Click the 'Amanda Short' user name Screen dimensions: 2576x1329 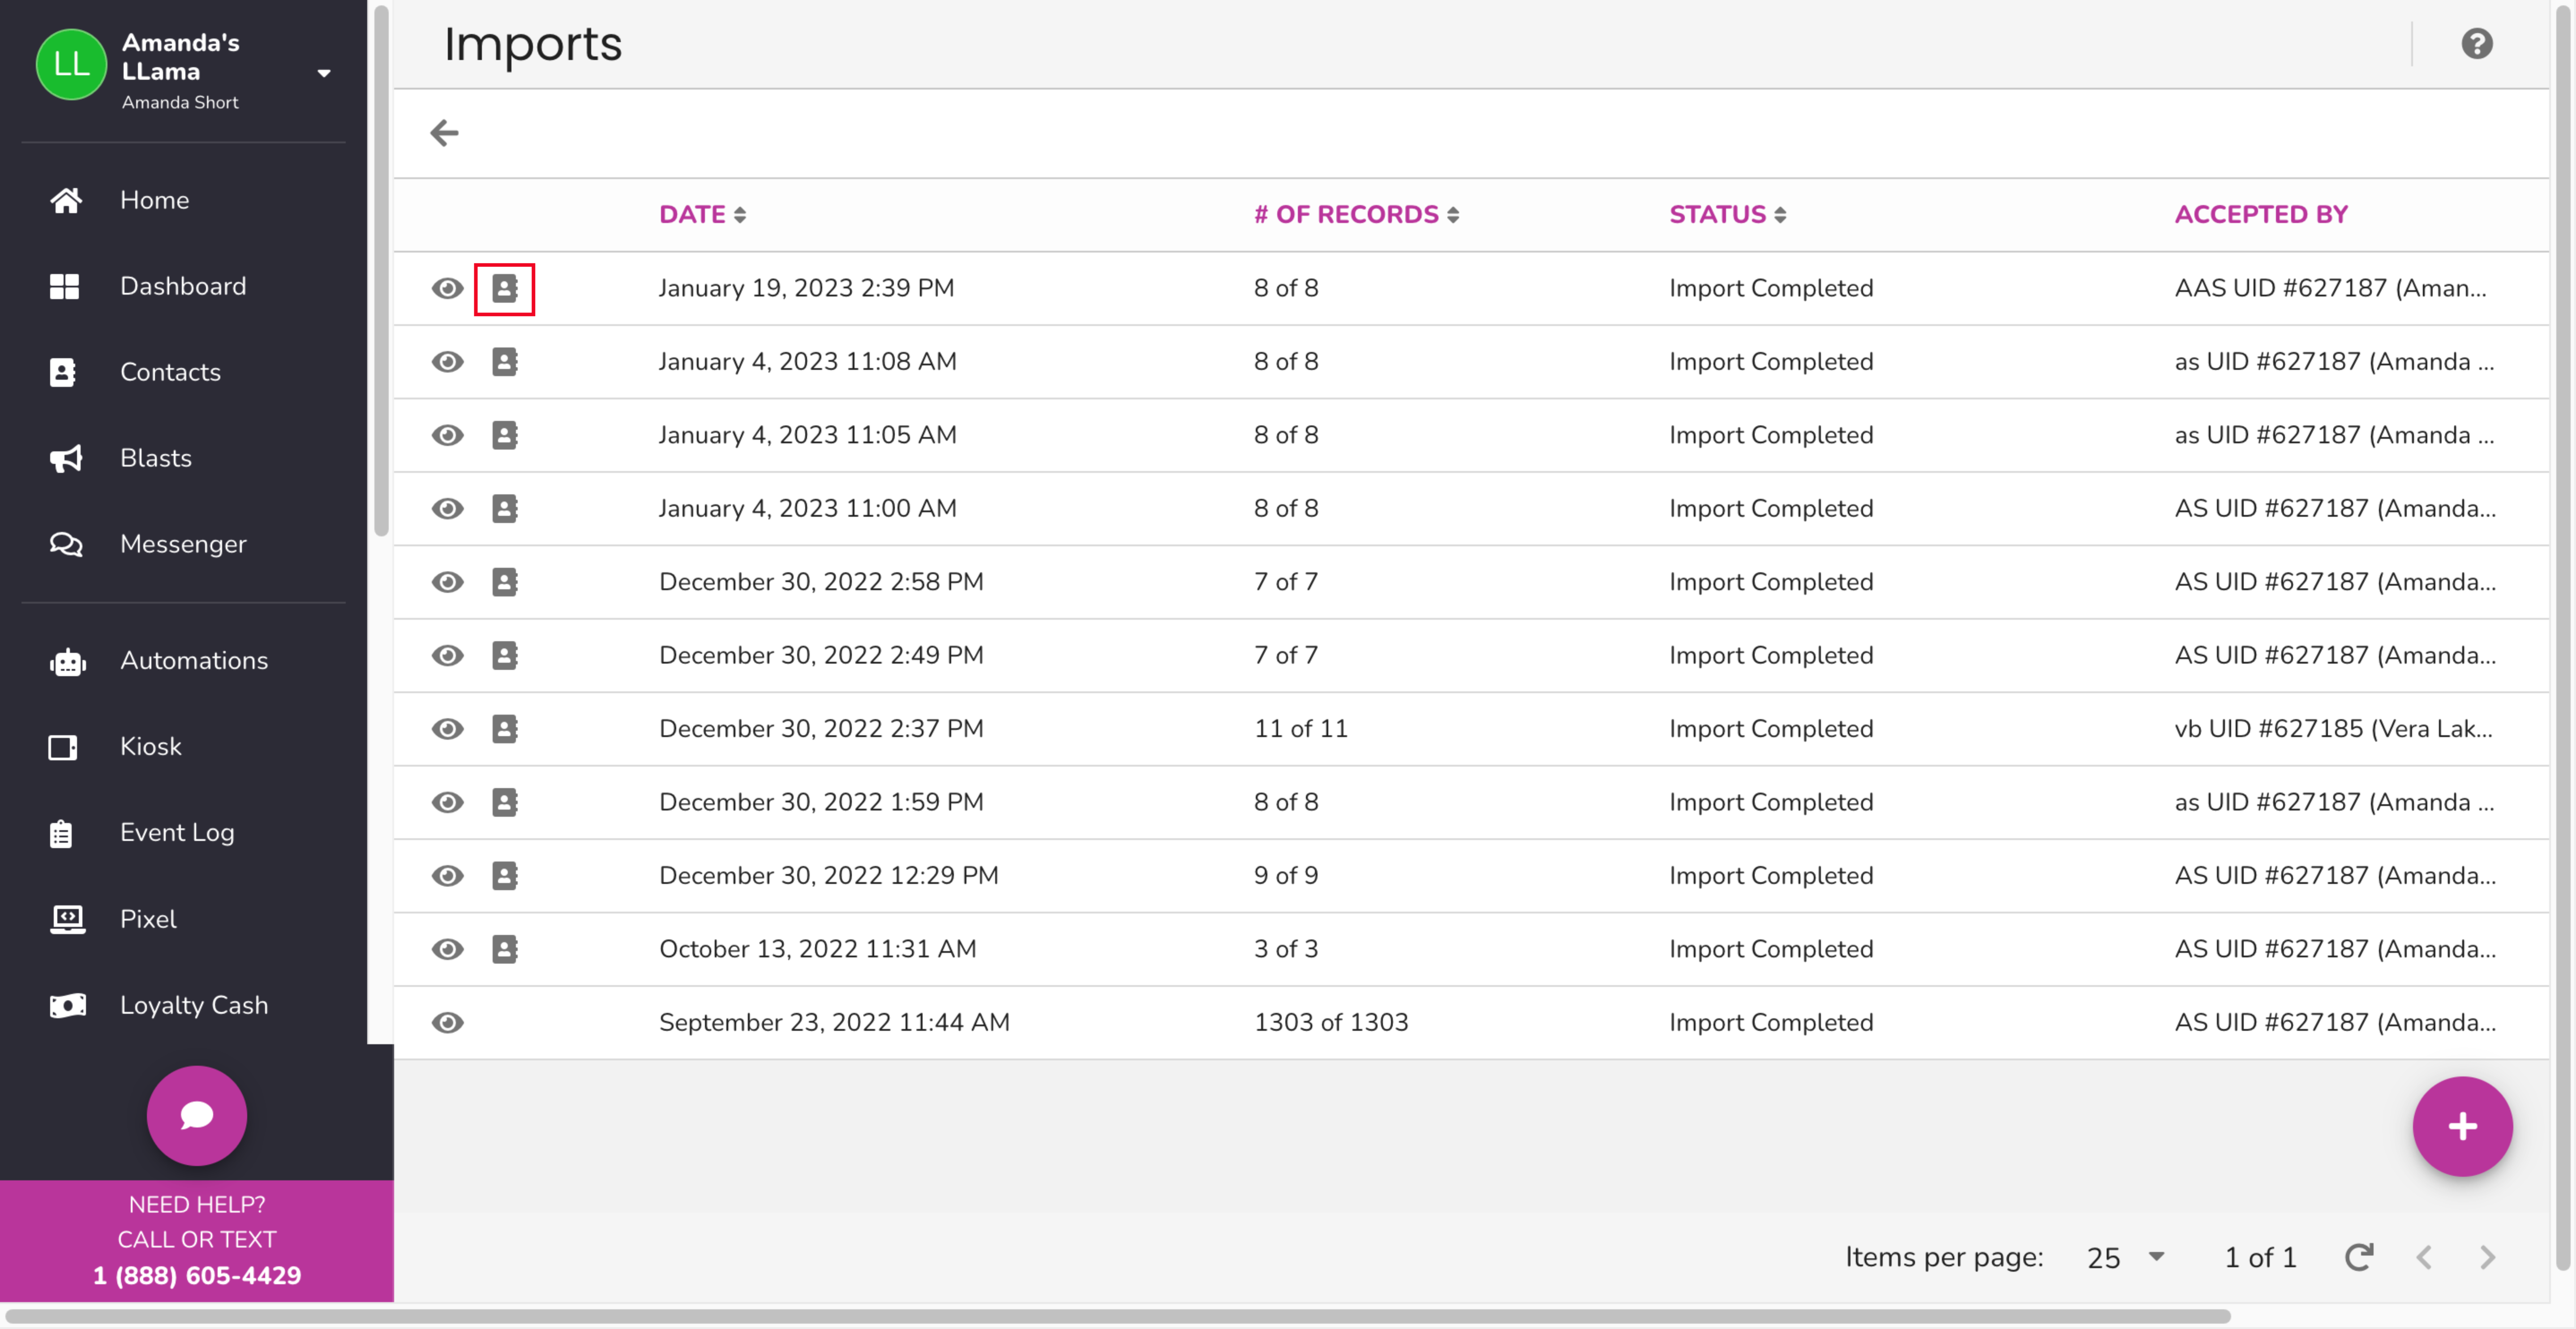pos(180,102)
